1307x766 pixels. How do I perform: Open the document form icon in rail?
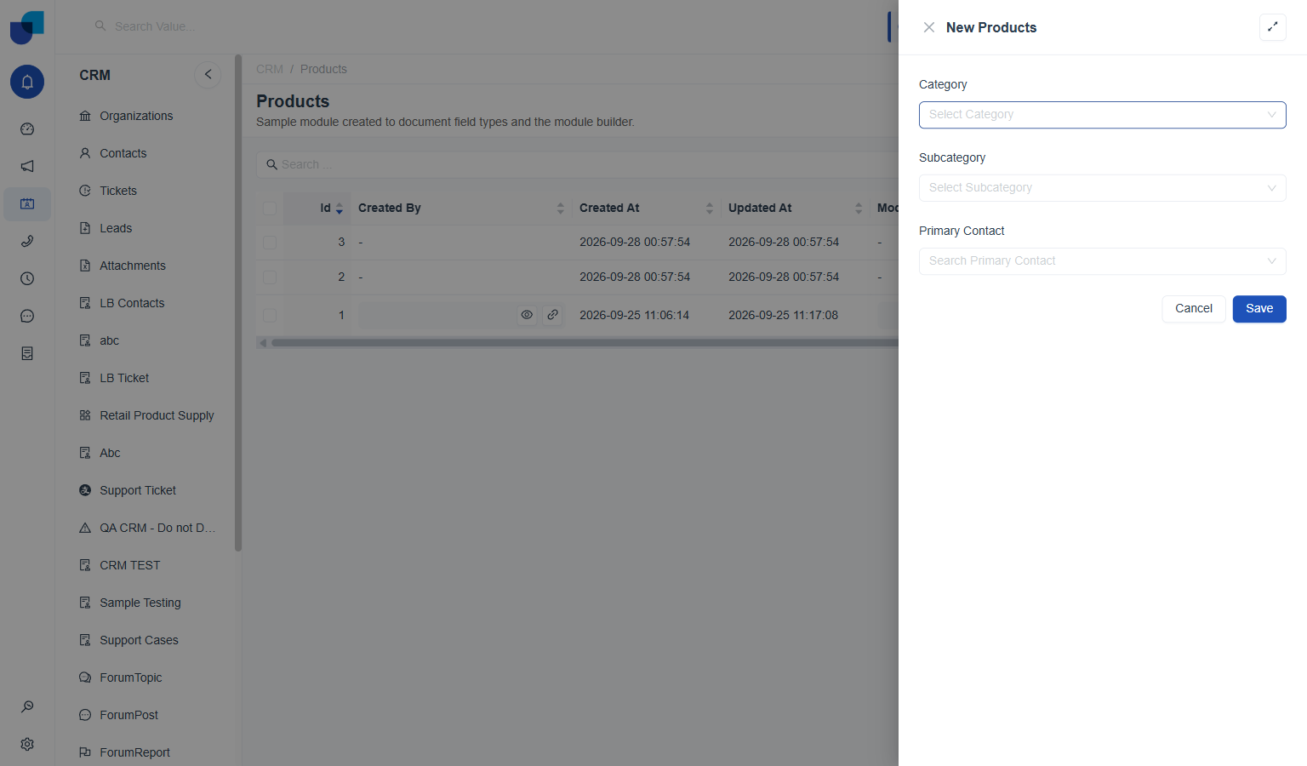(27, 353)
